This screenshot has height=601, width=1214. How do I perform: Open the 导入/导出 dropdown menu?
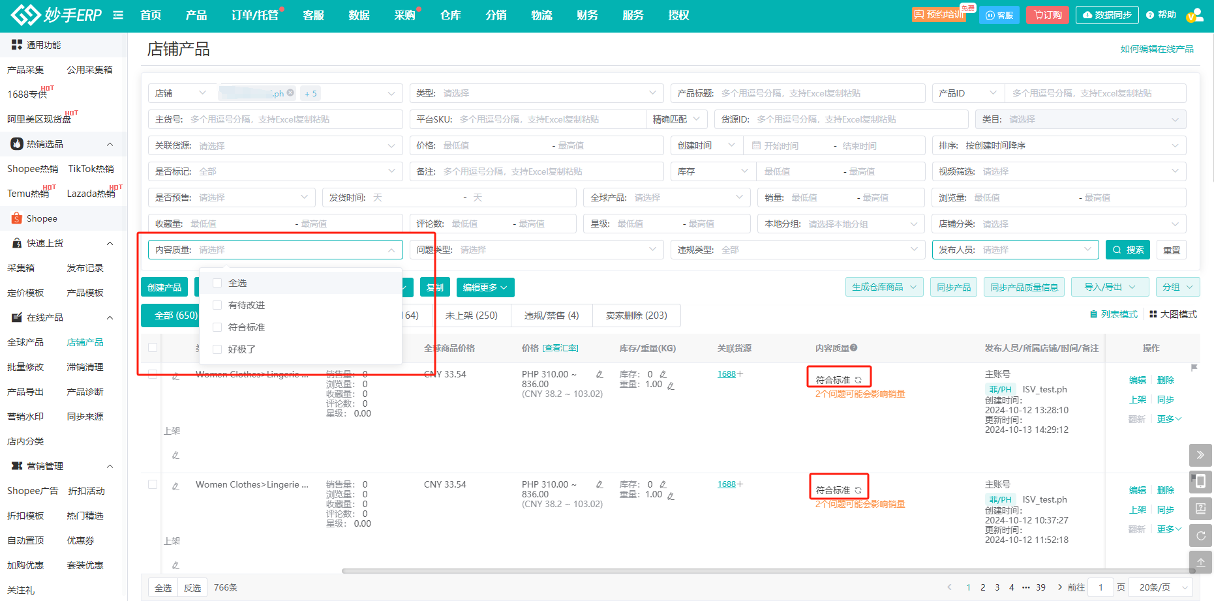click(x=1110, y=287)
